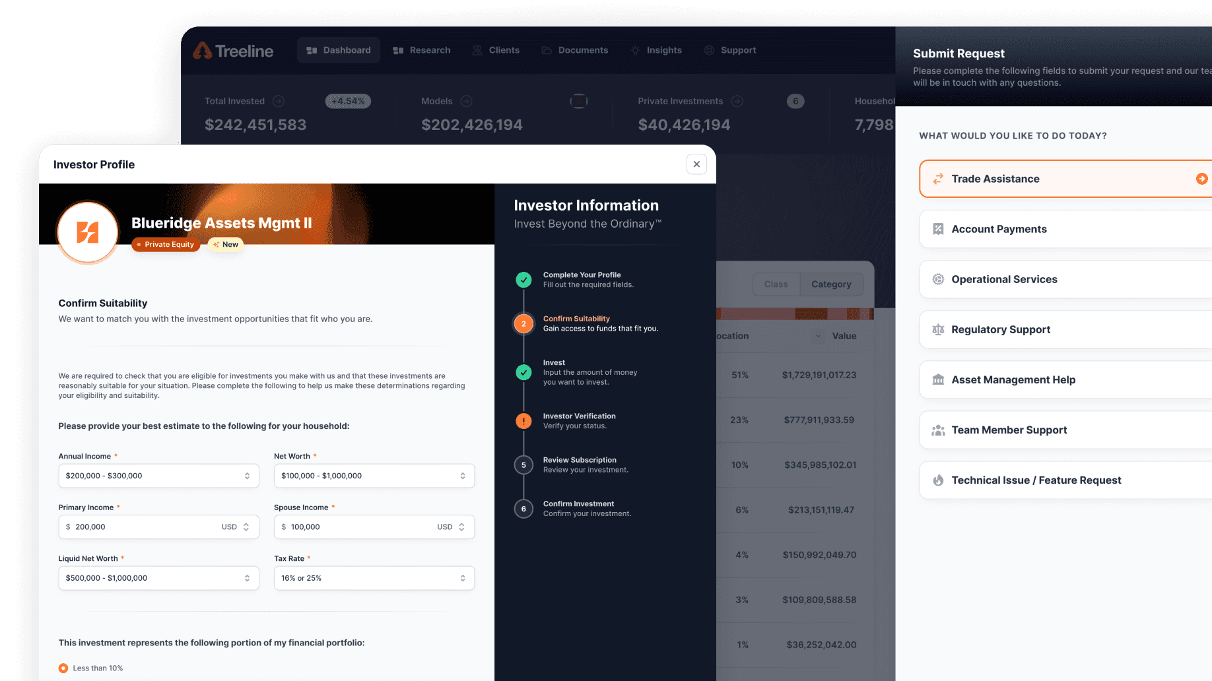Viewport: 1212px width, 681px height.
Task: Choose Asset Management Help option
Action: pos(1065,379)
